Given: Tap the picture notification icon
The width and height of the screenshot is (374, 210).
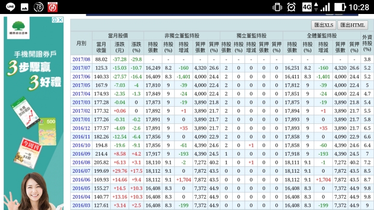Looking at the screenshot, I should point(24,7).
